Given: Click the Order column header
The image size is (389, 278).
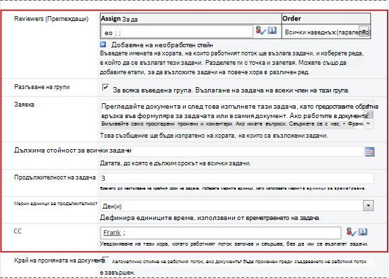Looking at the screenshot, I should pos(326,19).
